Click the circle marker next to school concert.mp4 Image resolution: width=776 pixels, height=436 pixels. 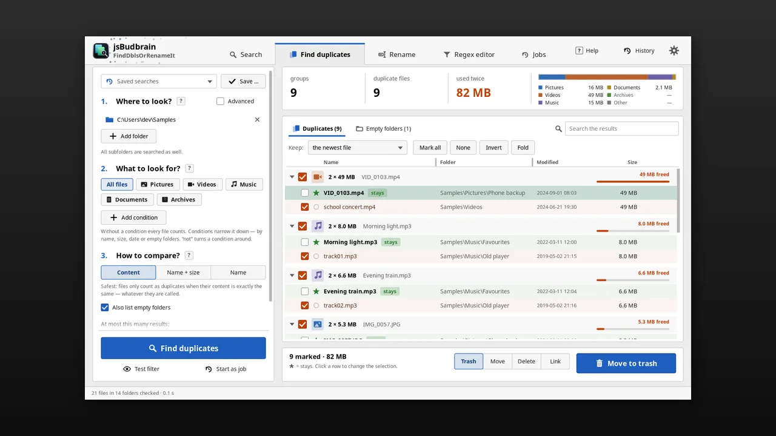(316, 207)
